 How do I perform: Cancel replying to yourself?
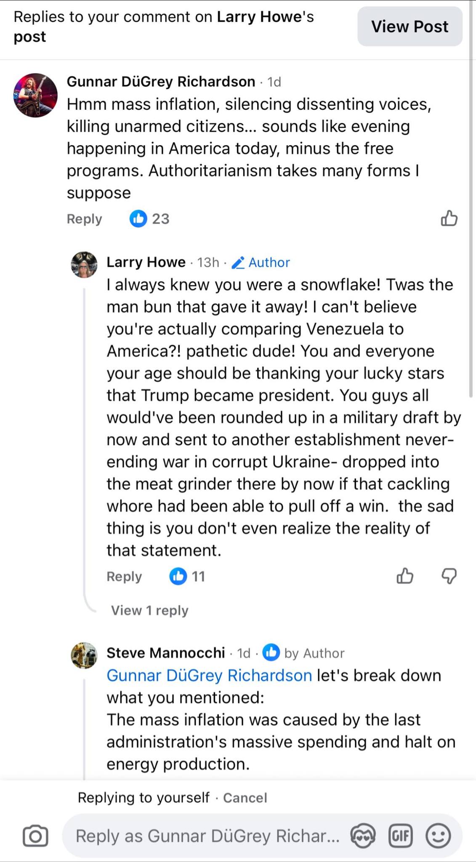[245, 798]
